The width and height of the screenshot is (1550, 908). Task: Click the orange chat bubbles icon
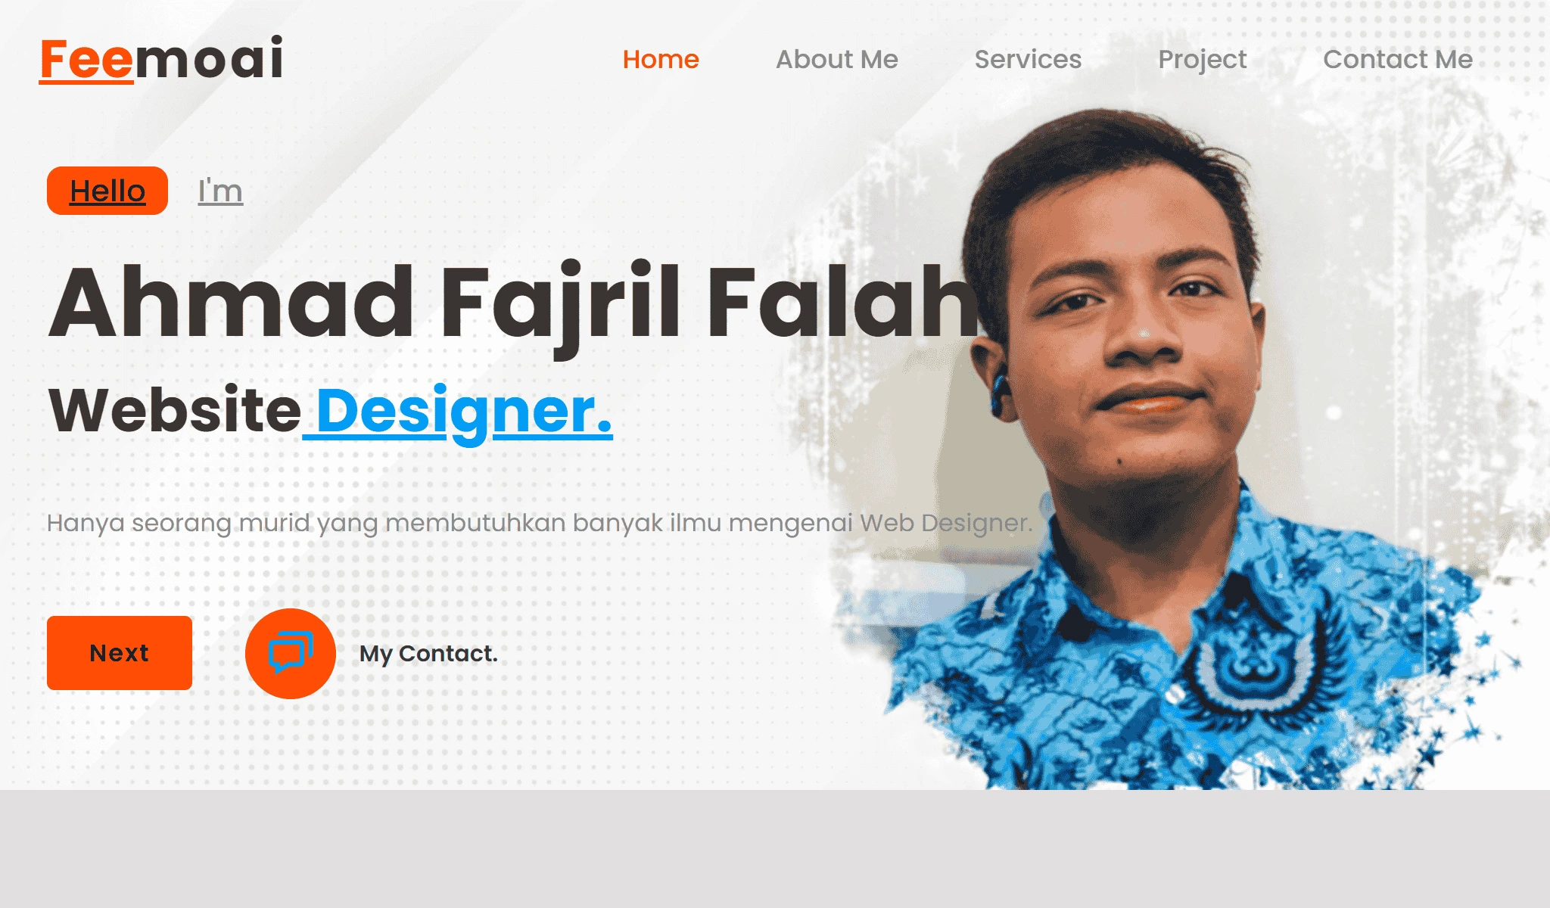(291, 653)
